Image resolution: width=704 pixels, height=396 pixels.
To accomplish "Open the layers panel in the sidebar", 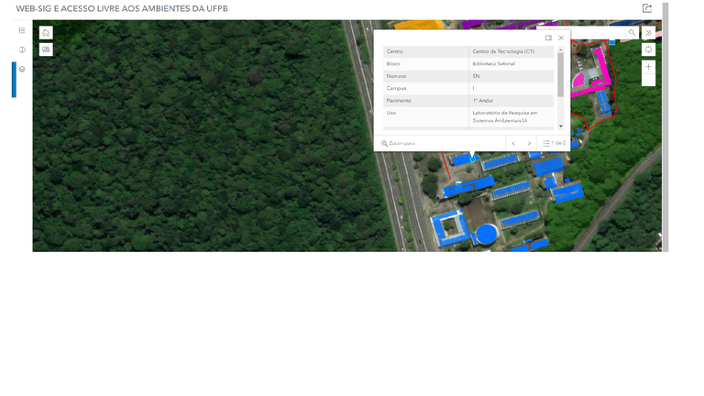I will (22, 69).
